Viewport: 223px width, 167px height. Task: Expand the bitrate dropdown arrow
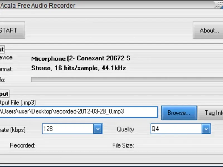pyautogui.click(x=98, y=129)
